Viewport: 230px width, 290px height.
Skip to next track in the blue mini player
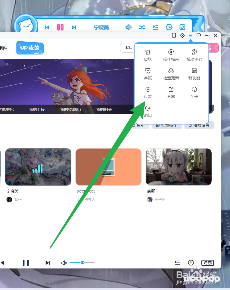click(x=74, y=27)
